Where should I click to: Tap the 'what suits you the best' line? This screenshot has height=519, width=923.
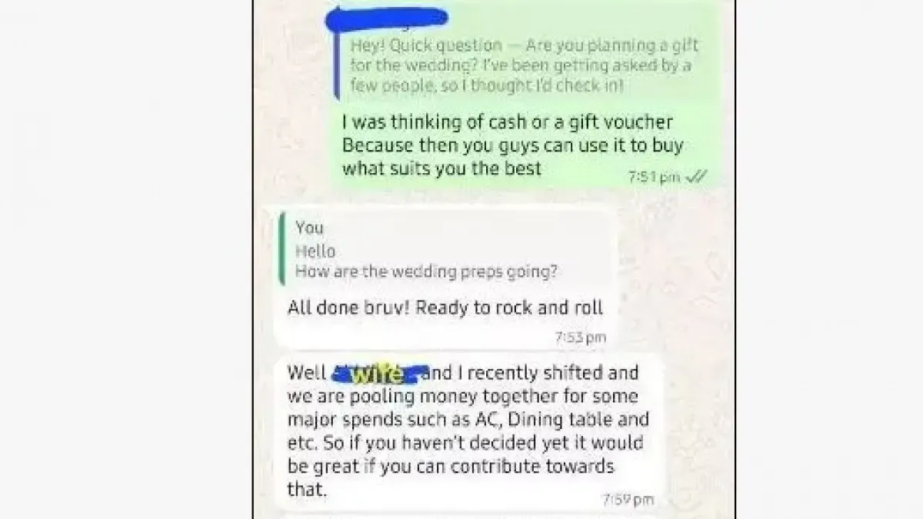[442, 168]
